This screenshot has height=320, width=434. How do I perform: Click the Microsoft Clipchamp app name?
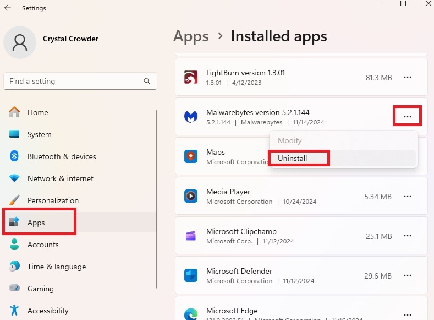click(x=241, y=231)
